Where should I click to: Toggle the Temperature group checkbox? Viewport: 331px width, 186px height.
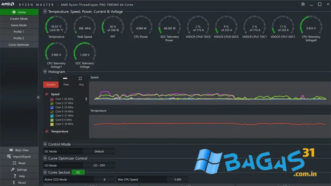click(x=47, y=131)
